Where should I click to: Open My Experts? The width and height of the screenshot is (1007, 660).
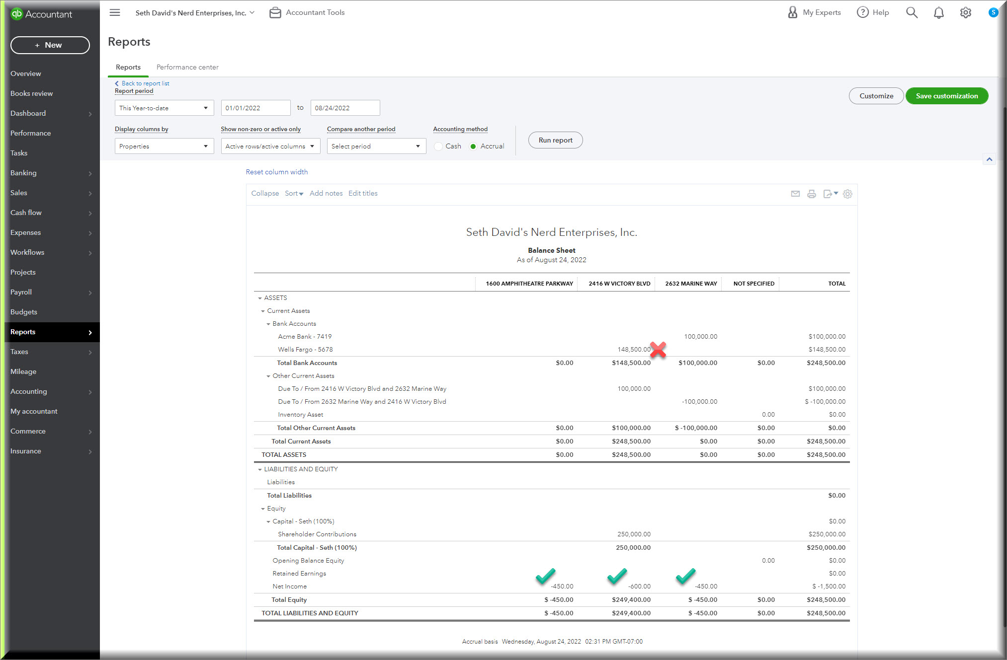(814, 12)
